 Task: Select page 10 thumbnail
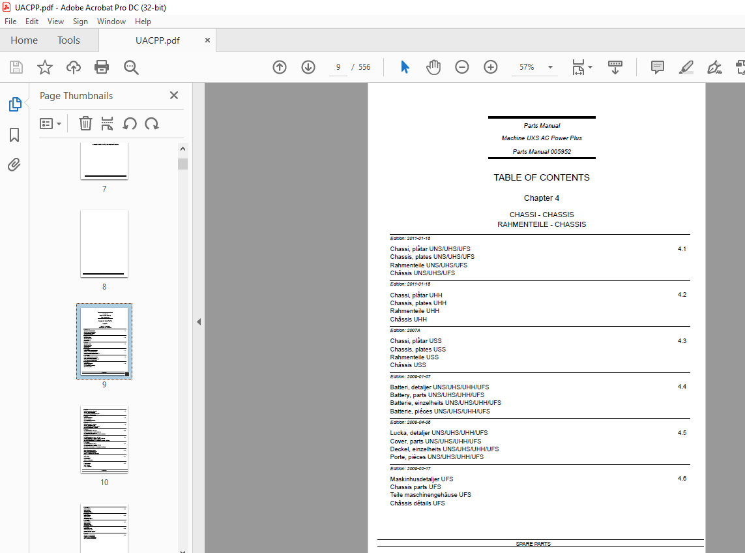[104, 439]
